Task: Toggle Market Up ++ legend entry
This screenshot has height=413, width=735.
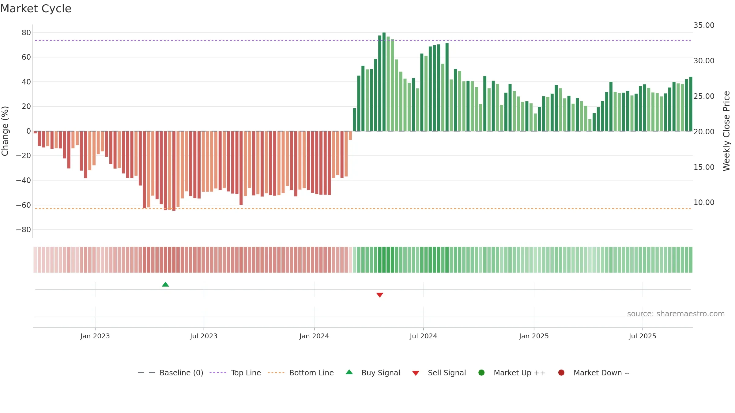Action: pos(512,373)
